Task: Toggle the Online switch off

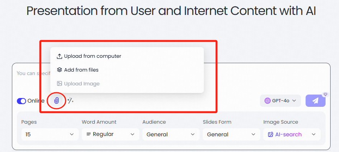Action: pyautogui.click(x=21, y=101)
